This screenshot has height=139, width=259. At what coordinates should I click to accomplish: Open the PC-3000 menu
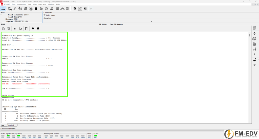click(x=7, y=5)
